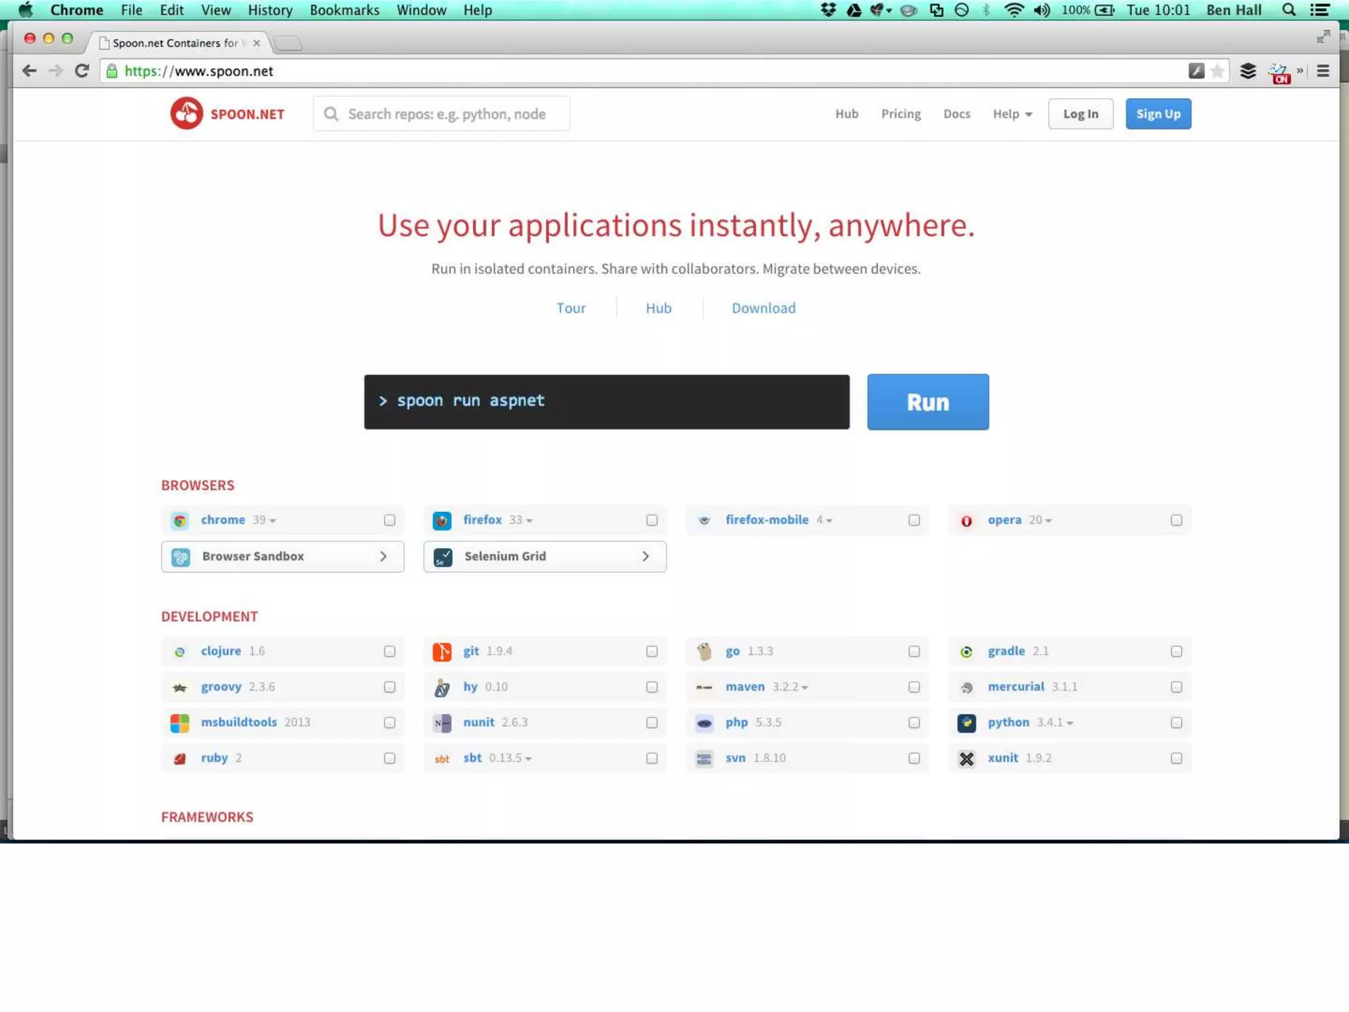The height and width of the screenshot is (1012, 1349).
Task: Click the svn icon
Action: [x=704, y=758]
